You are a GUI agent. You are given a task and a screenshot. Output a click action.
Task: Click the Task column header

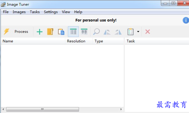click(x=157, y=41)
